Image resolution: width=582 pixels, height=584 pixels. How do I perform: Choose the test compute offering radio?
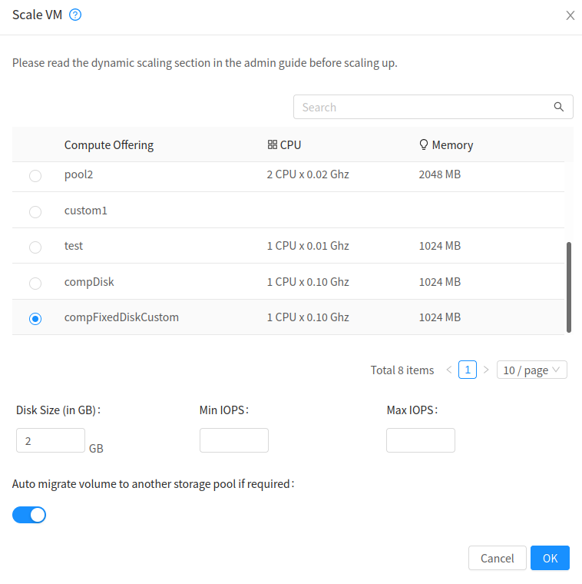tap(35, 247)
